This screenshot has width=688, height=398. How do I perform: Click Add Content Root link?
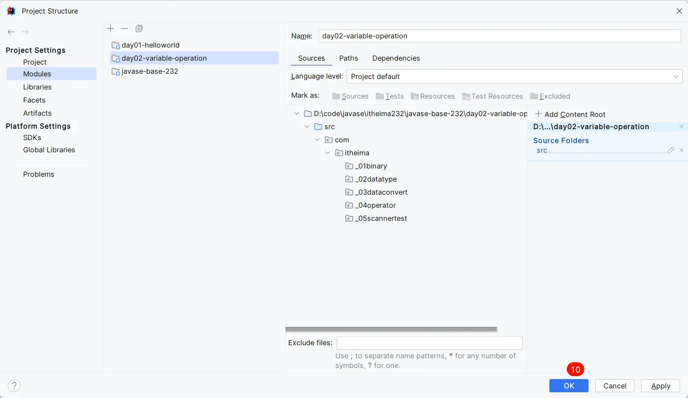tap(570, 114)
